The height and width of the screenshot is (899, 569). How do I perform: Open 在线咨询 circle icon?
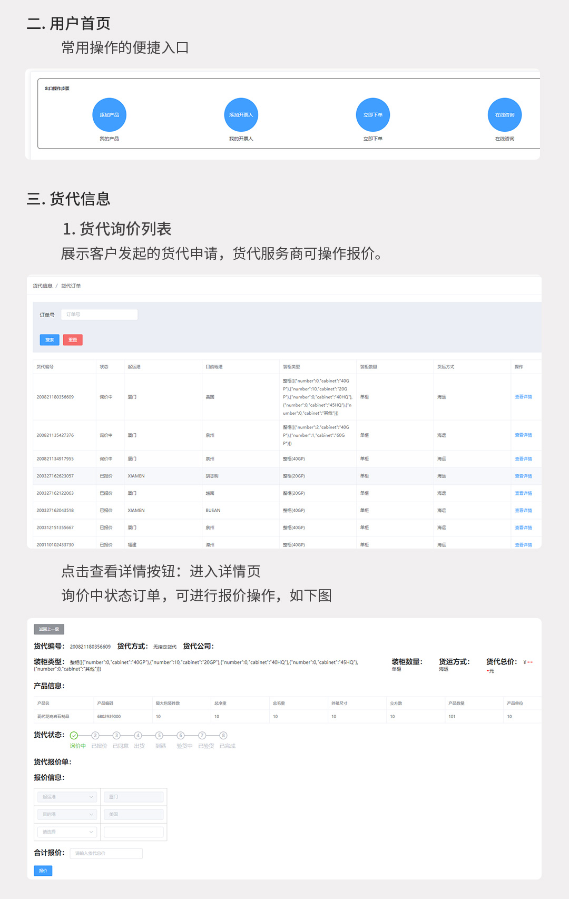point(504,115)
